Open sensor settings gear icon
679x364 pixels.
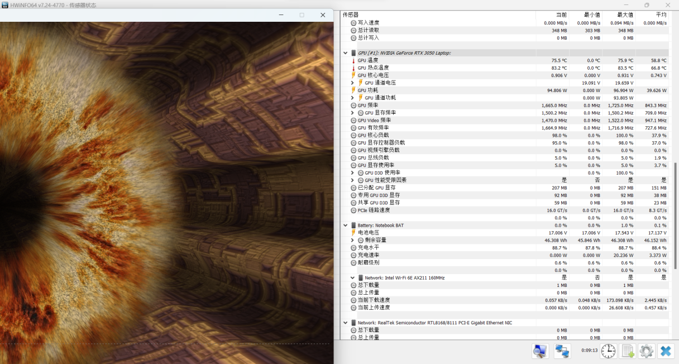click(646, 351)
